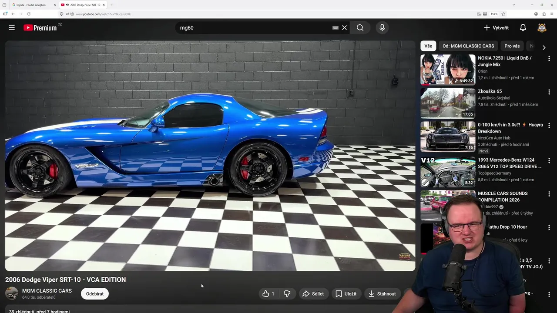Open the browser account profile icon

pos(536,14)
